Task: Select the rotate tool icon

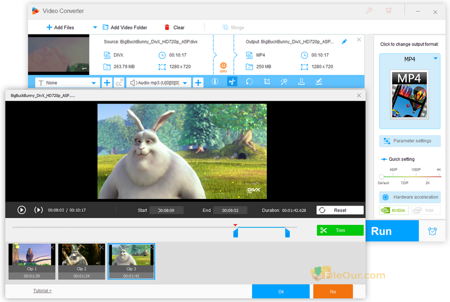Action: [x=249, y=82]
